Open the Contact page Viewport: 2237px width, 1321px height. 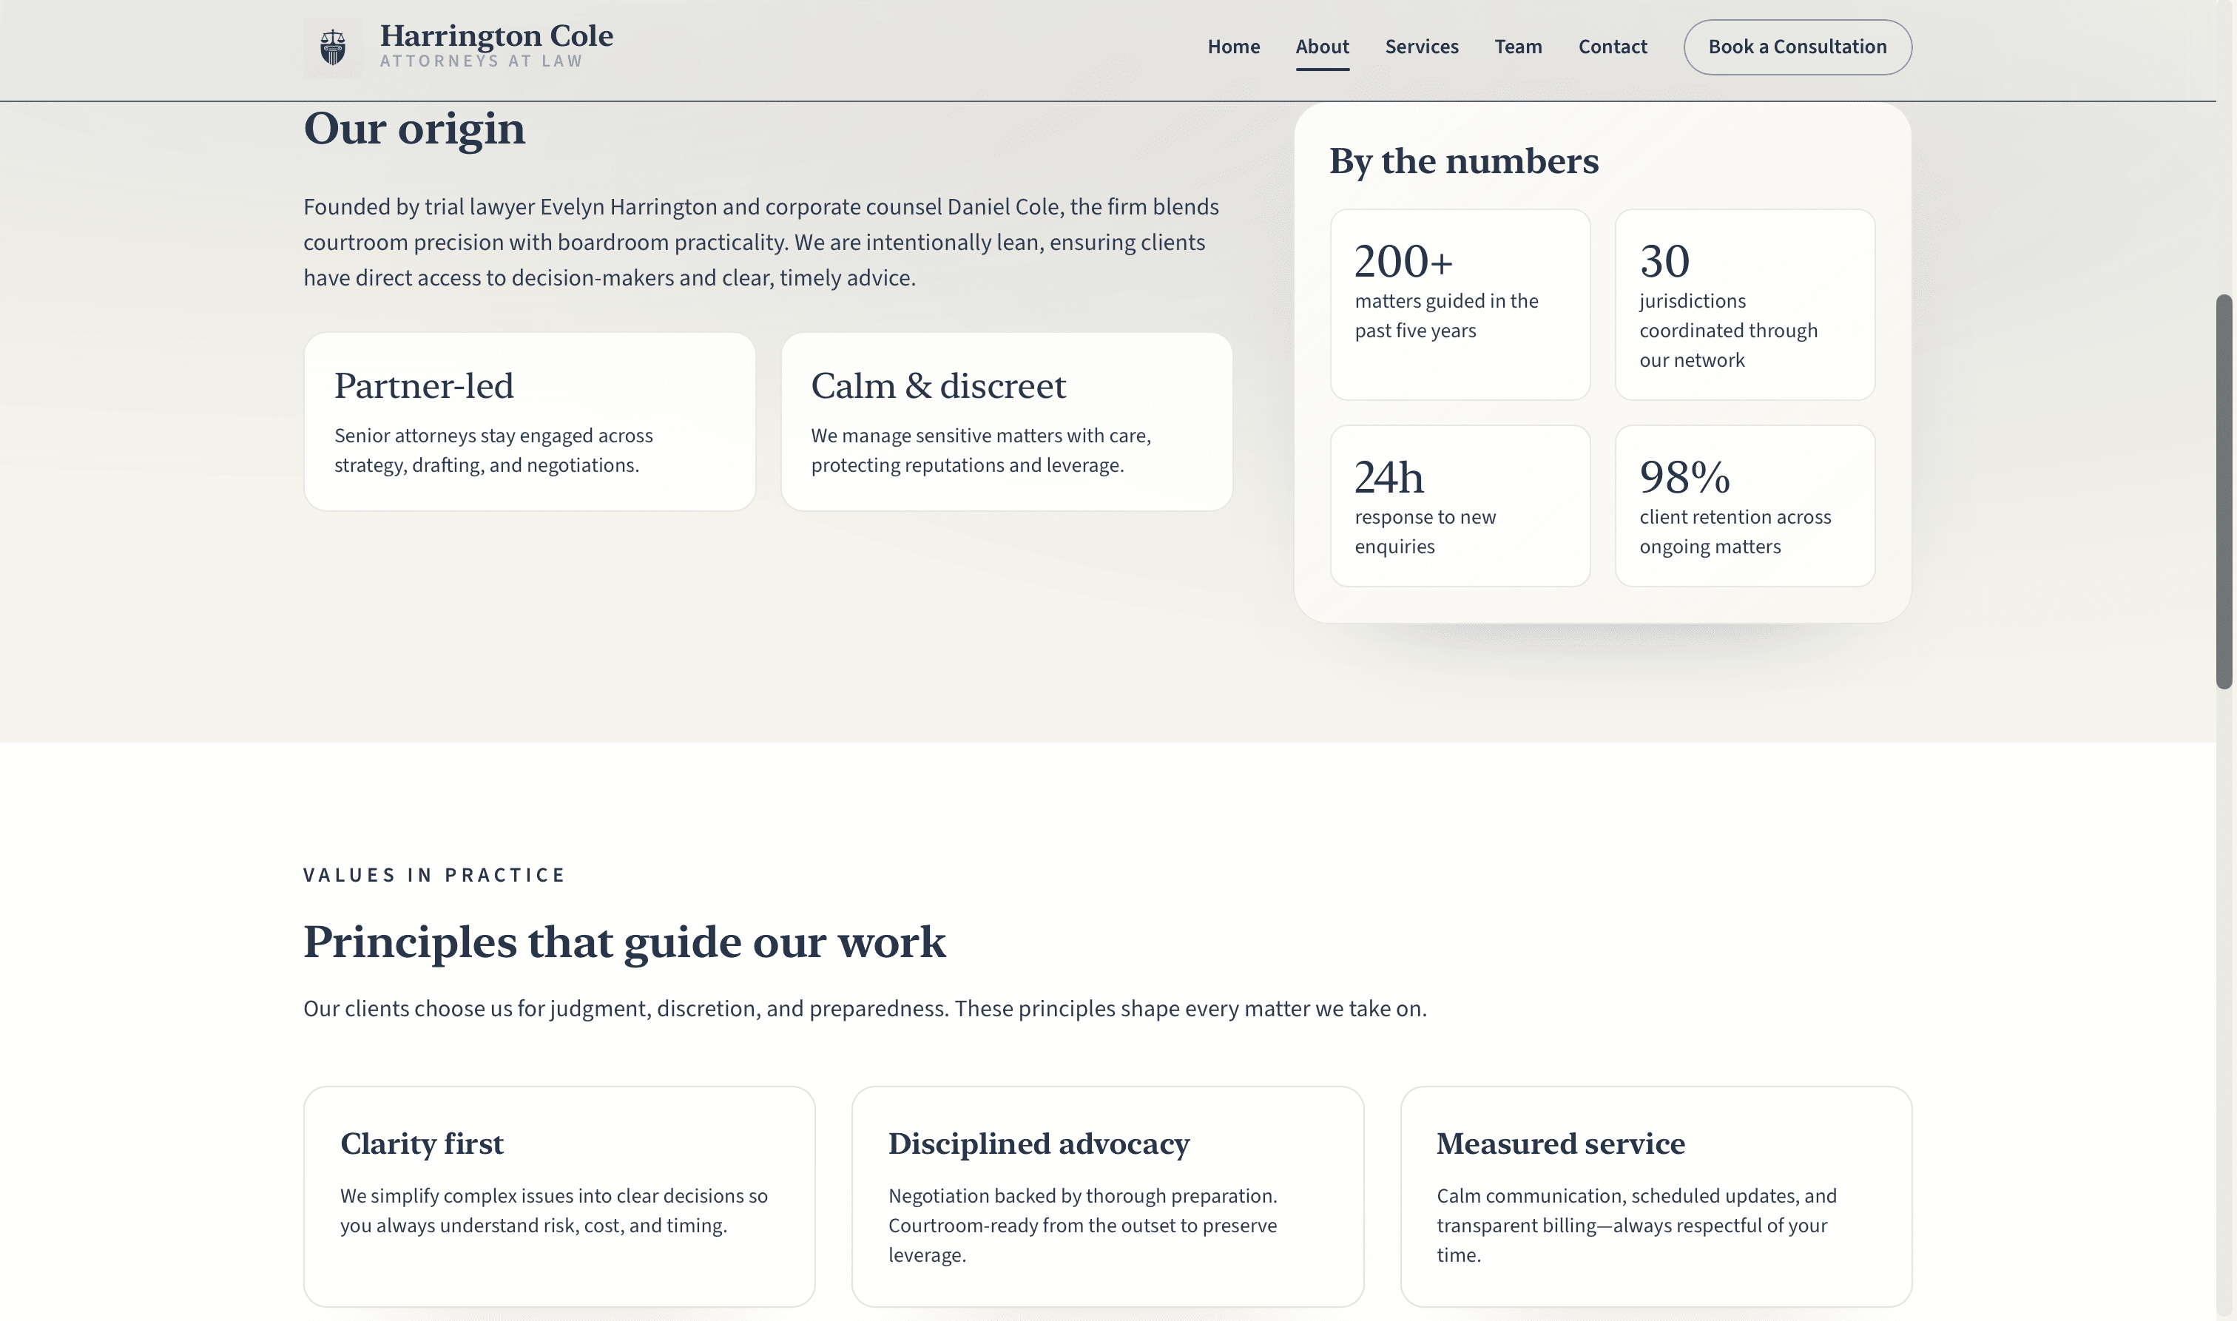pos(1612,47)
